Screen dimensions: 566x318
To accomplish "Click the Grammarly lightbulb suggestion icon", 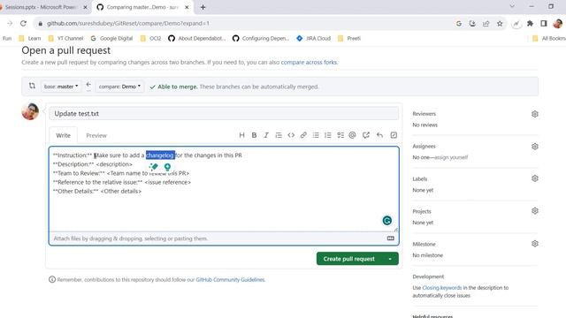I will [167, 167].
